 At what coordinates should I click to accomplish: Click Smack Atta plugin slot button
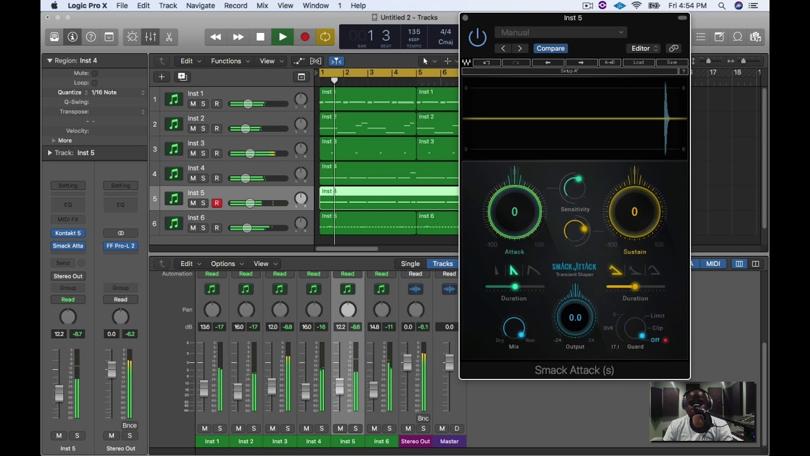pyautogui.click(x=68, y=246)
